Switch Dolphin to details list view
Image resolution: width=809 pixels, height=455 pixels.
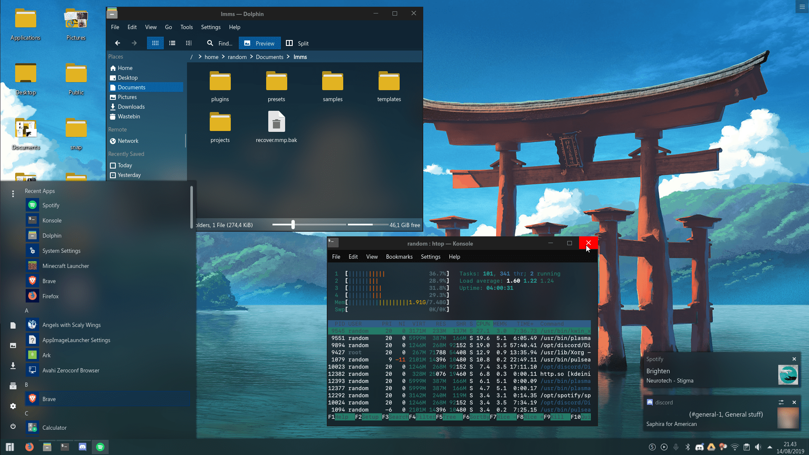click(x=172, y=43)
